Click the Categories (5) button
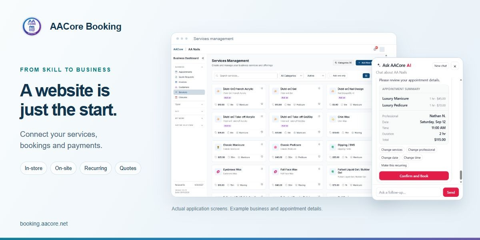 [x=343, y=63]
